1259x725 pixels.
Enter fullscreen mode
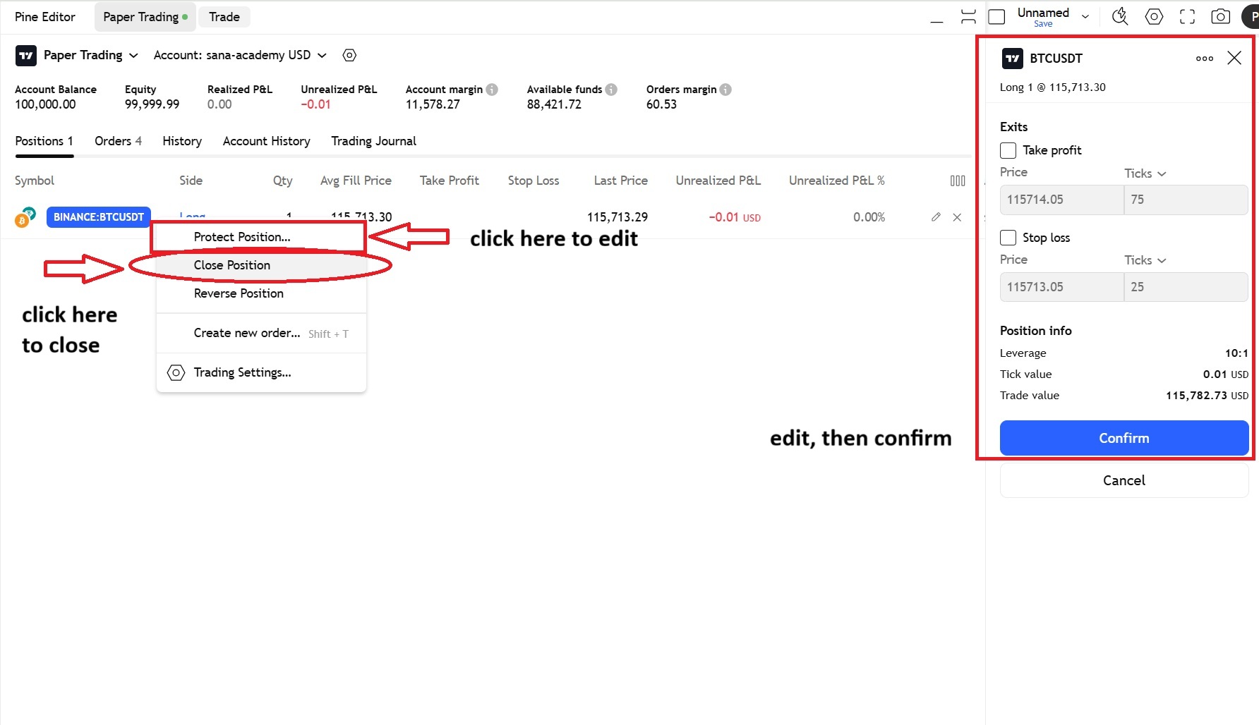point(1187,16)
